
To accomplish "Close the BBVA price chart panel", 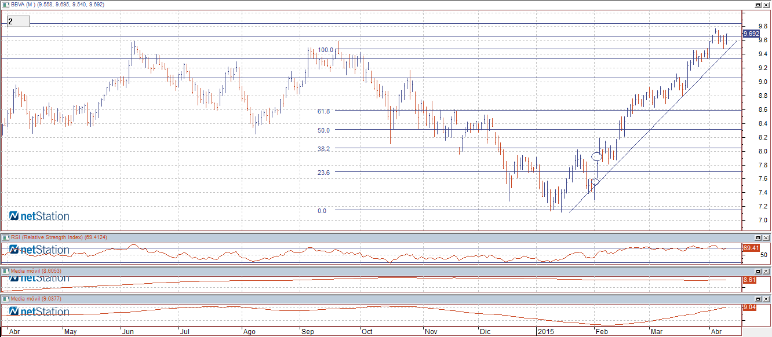I will click(x=766, y=4).
